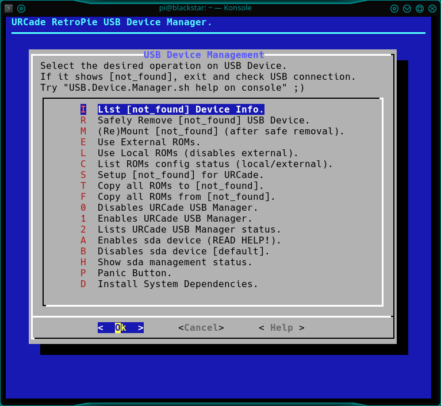
Task: Select Use External ROMs option
Action: (149, 142)
